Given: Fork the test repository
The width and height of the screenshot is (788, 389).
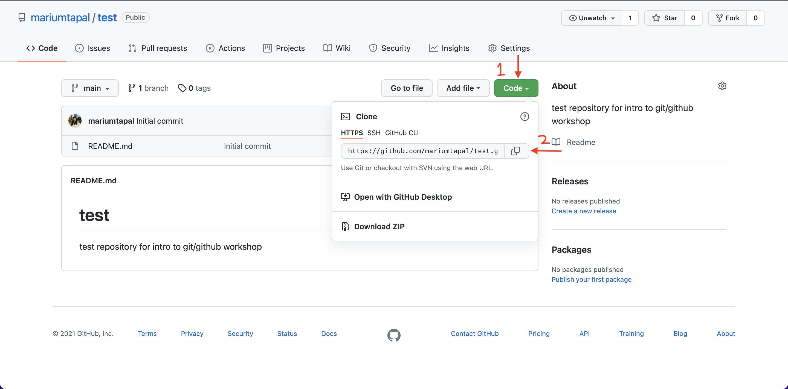Looking at the screenshot, I should (x=728, y=18).
